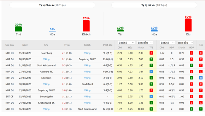Click the blue Hòa 10% bar
This screenshot has width=205, height=116.
coord(154,31)
